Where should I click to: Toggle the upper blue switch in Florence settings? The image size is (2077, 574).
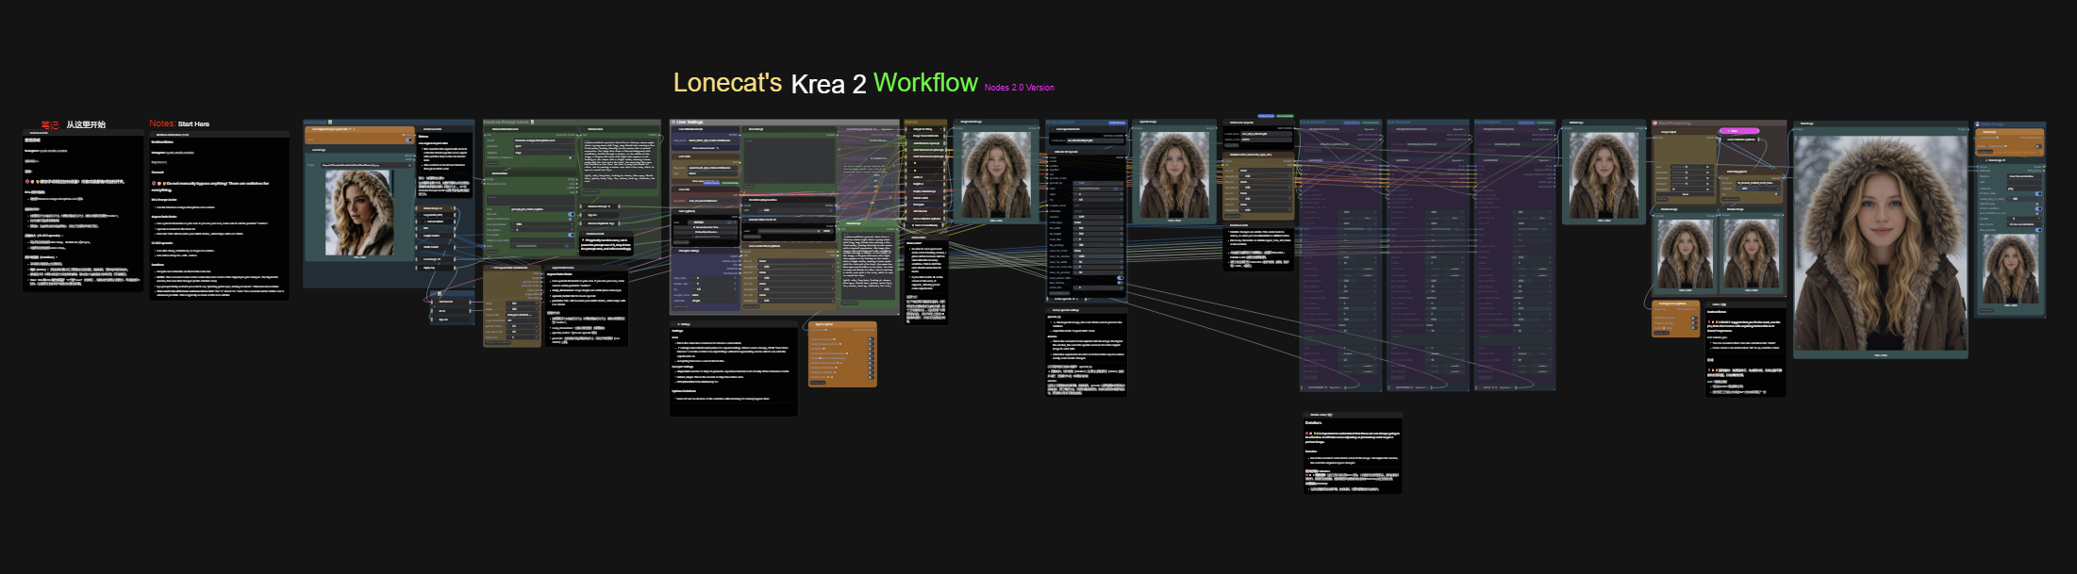572,214
